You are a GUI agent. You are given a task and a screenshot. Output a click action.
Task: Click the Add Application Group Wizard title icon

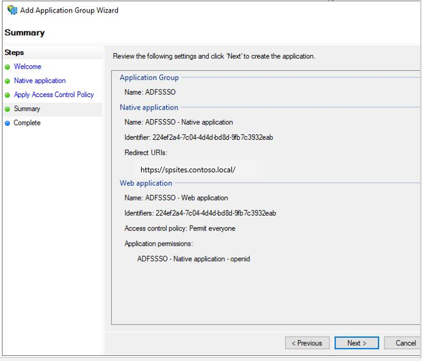click(x=12, y=10)
